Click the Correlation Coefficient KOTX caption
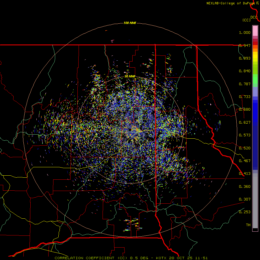260x260 pixels. 131,258
